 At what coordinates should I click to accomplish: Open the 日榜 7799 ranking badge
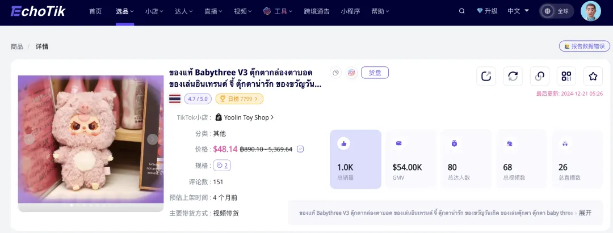coord(240,99)
